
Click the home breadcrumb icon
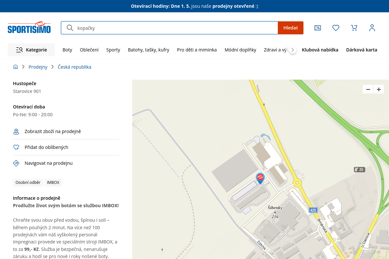(x=16, y=67)
